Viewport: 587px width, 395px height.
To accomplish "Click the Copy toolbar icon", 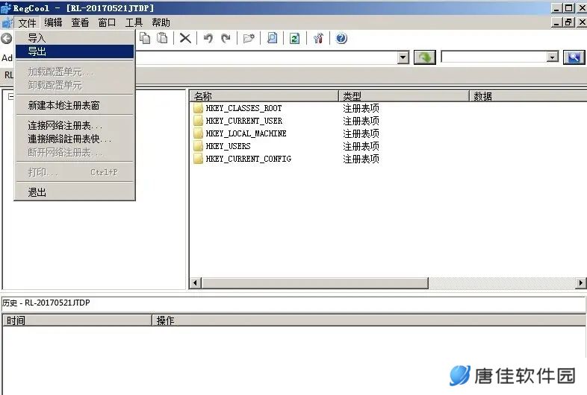I will [x=145, y=38].
